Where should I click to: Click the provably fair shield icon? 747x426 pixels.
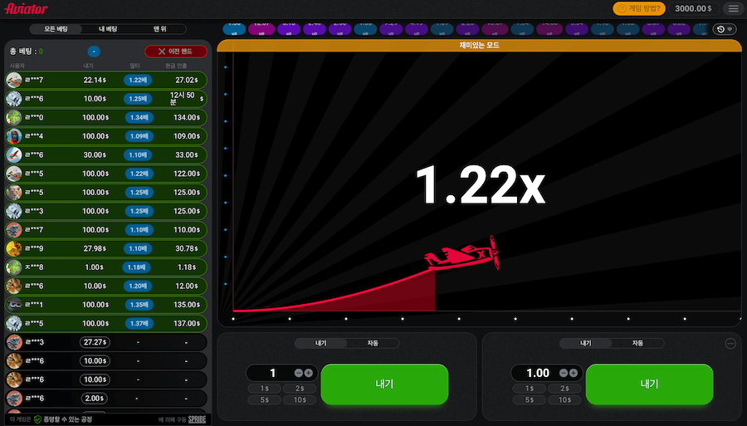37,419
